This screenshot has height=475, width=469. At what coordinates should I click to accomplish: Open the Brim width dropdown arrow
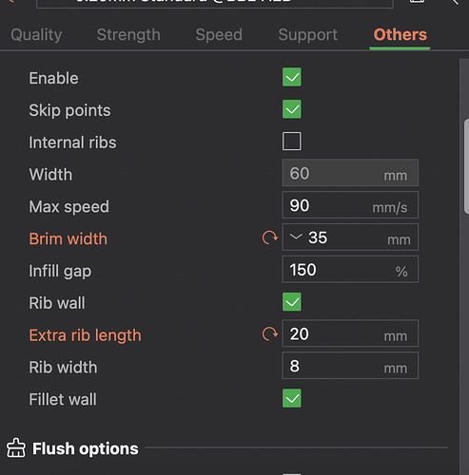[x=296, y=237]
